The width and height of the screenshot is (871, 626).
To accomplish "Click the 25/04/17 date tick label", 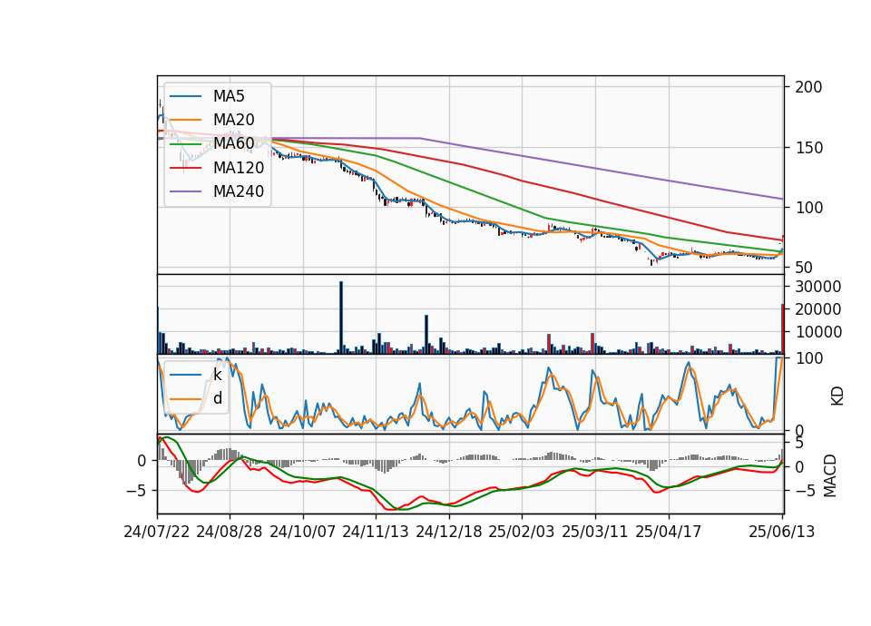I will pos(669,532).
